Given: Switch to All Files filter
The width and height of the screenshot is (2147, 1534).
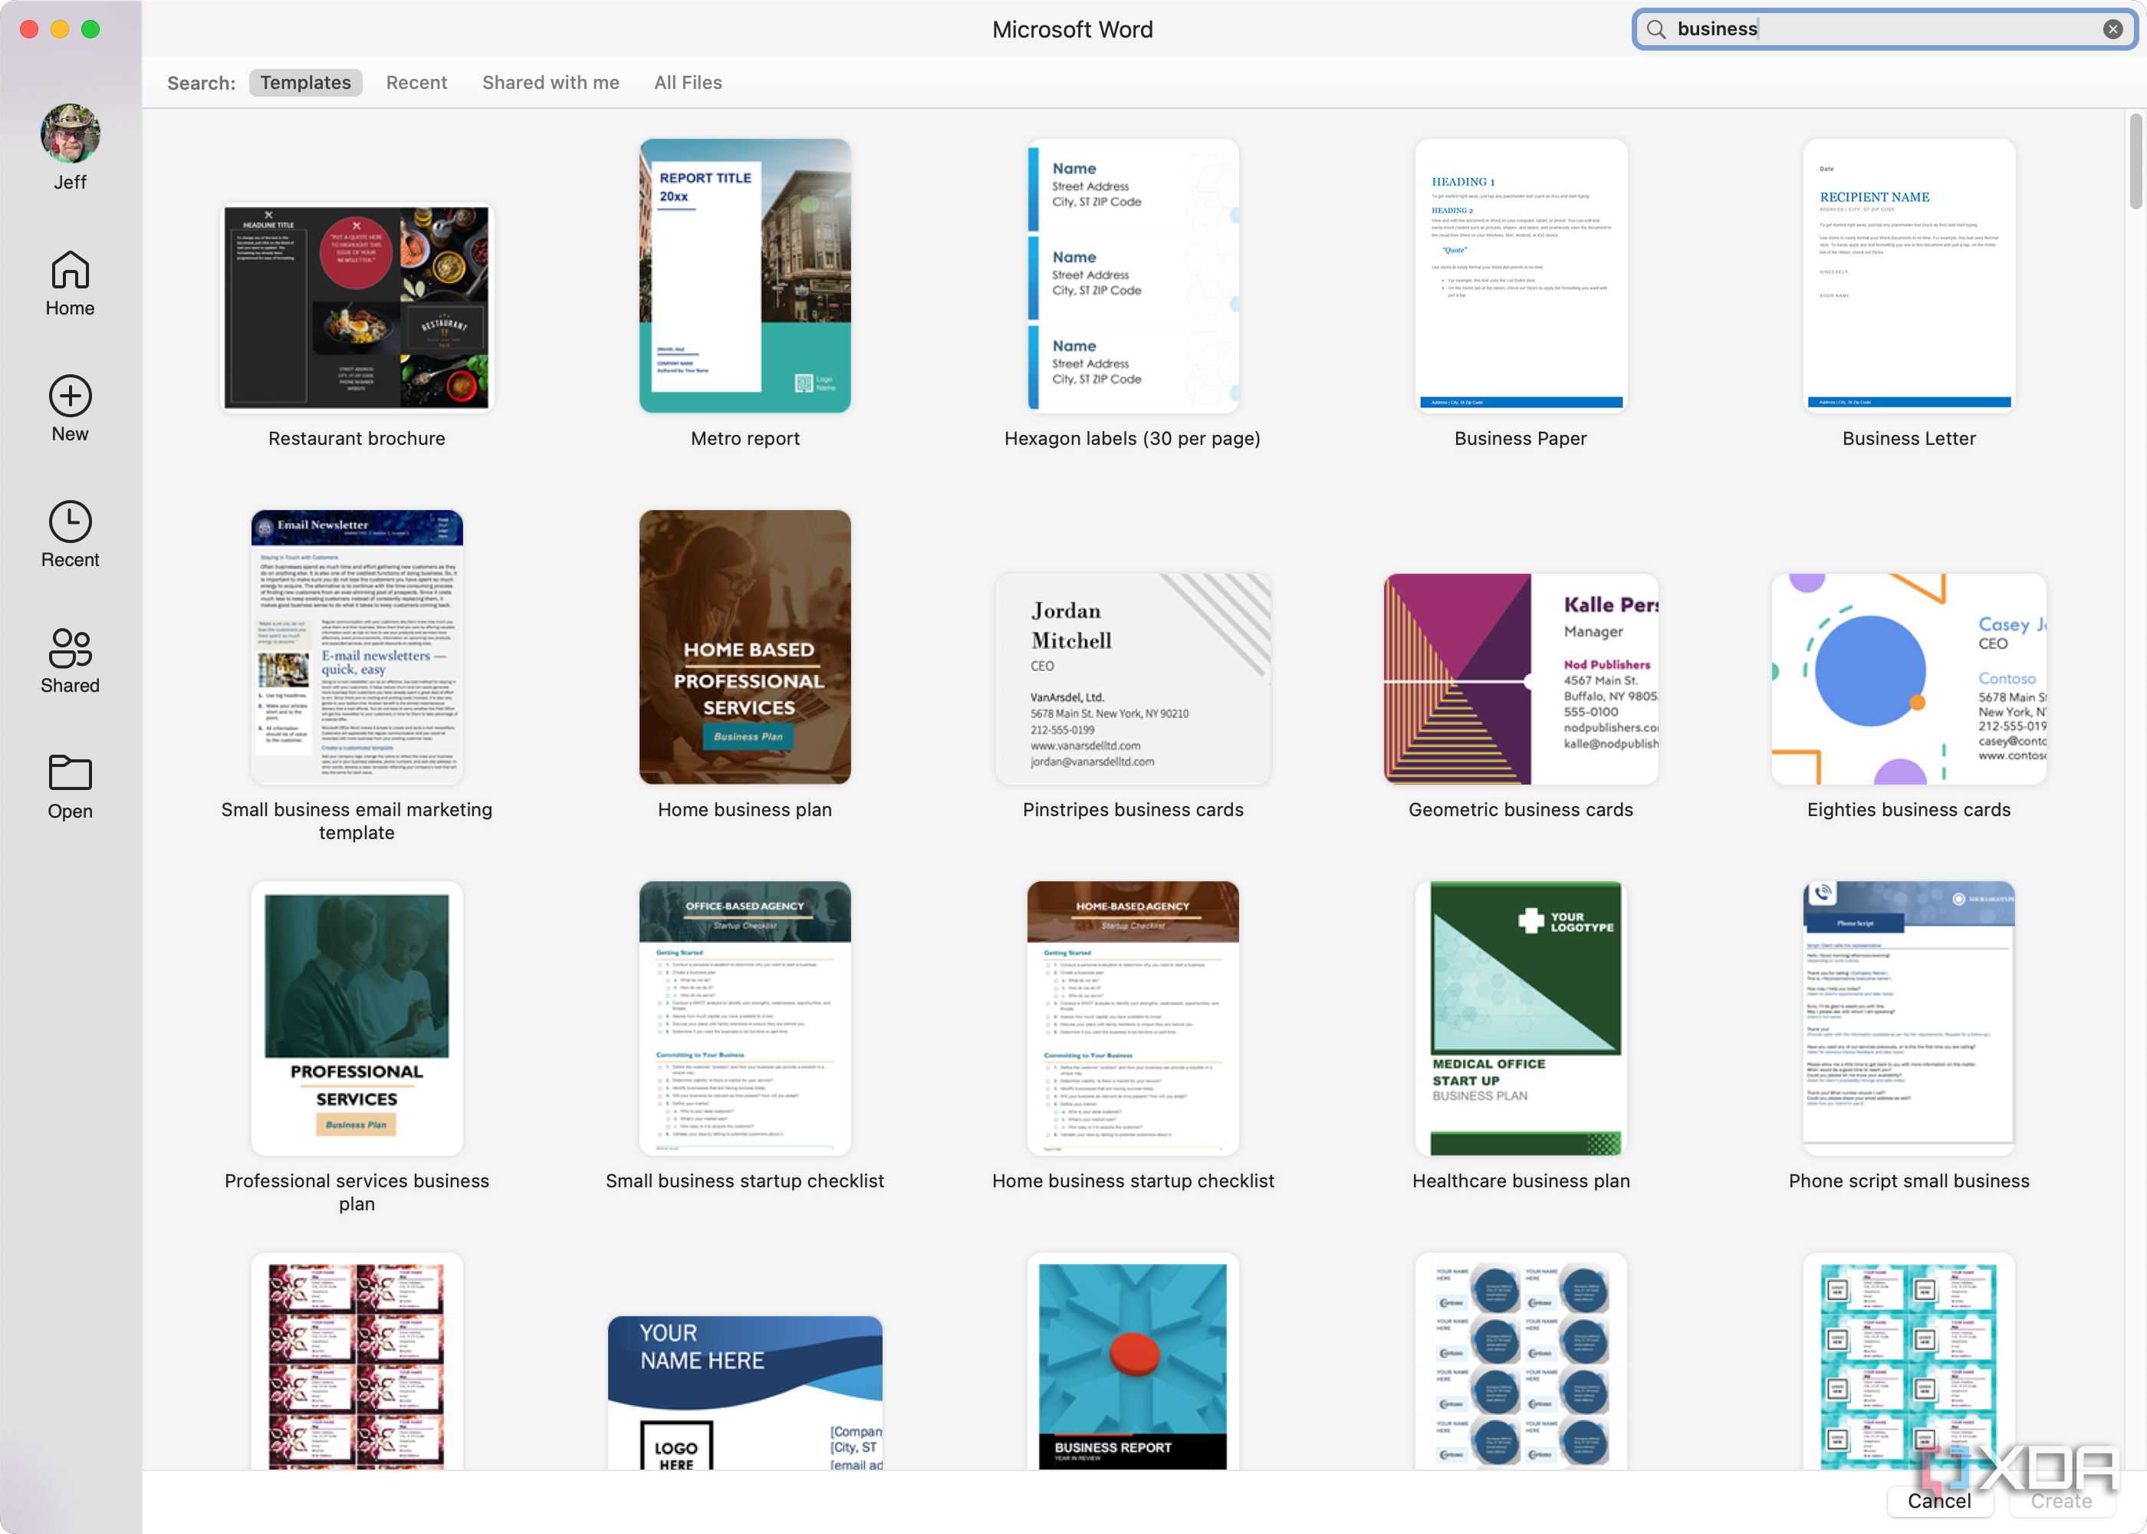Looking at the screenshot, I should (x=689, y=82).
